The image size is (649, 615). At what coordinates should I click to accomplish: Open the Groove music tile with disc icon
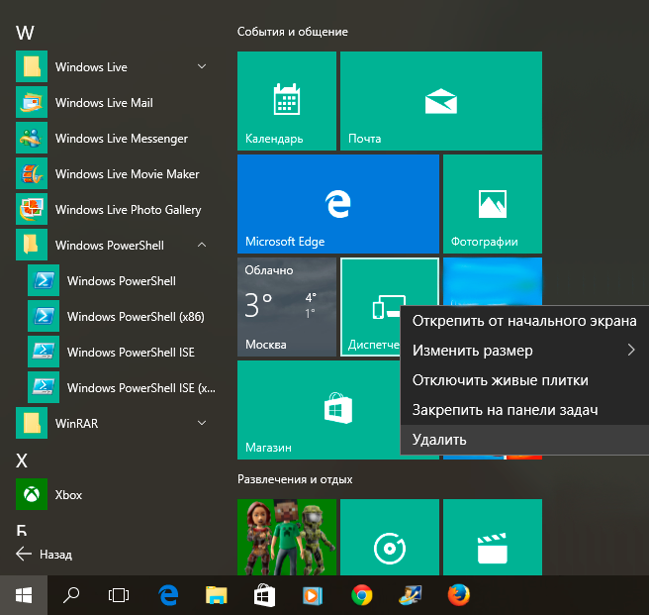[390, 537]
